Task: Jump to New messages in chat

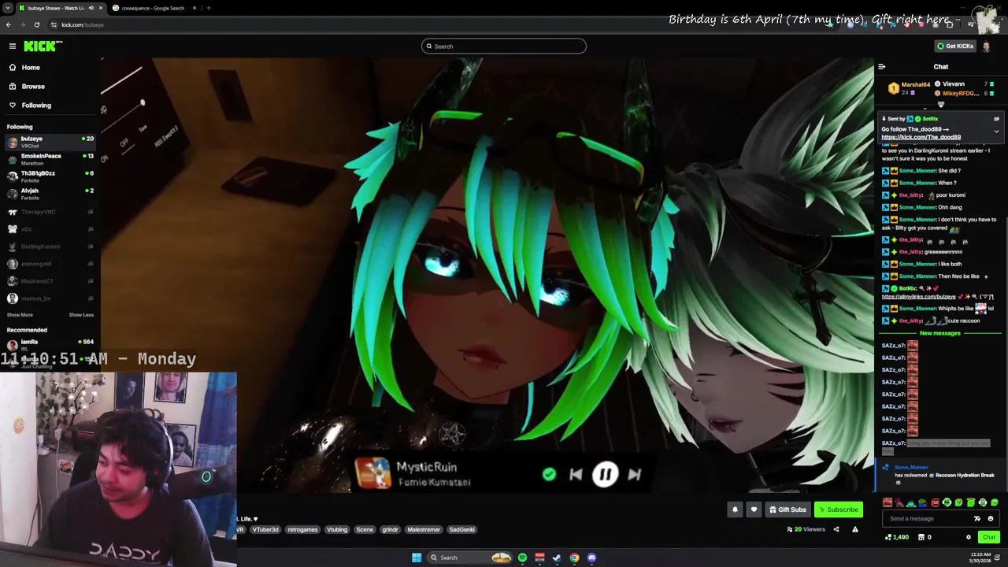Action: [940, 333]
